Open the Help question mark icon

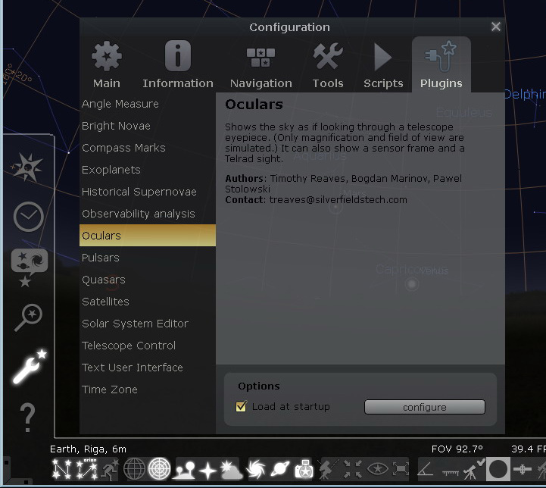[28, 417]
